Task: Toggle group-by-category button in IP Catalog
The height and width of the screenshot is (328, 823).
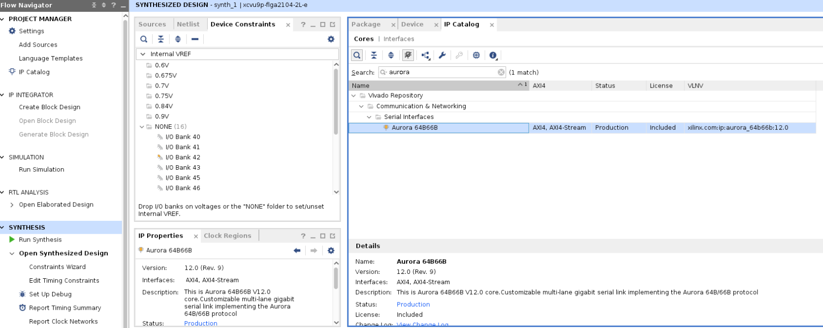Action: coord(408,55)
